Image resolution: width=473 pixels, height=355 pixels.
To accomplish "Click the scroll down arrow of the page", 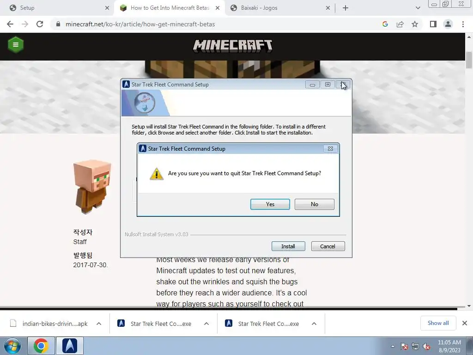I will click(x=469, y=306).
